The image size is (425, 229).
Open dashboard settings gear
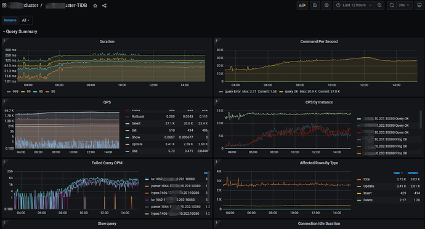326,5
